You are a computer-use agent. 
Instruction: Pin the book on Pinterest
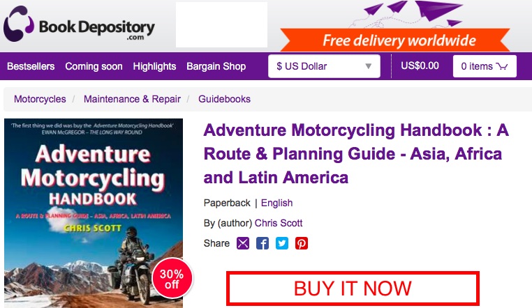point(302,243)
